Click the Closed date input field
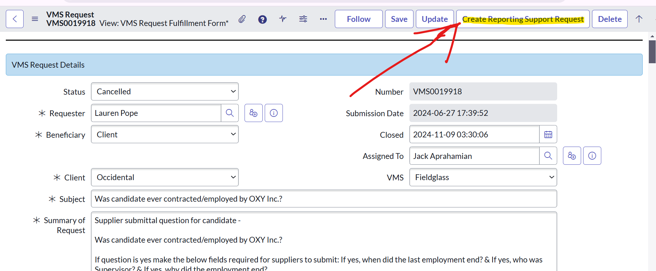The width and height of the screenshot is (656, 271). [474, 134]
